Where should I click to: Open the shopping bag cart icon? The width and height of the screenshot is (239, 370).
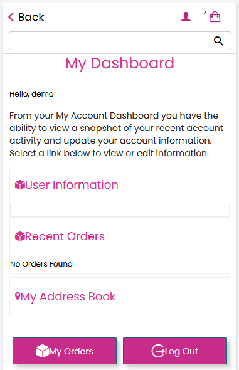tap(215, 17)
